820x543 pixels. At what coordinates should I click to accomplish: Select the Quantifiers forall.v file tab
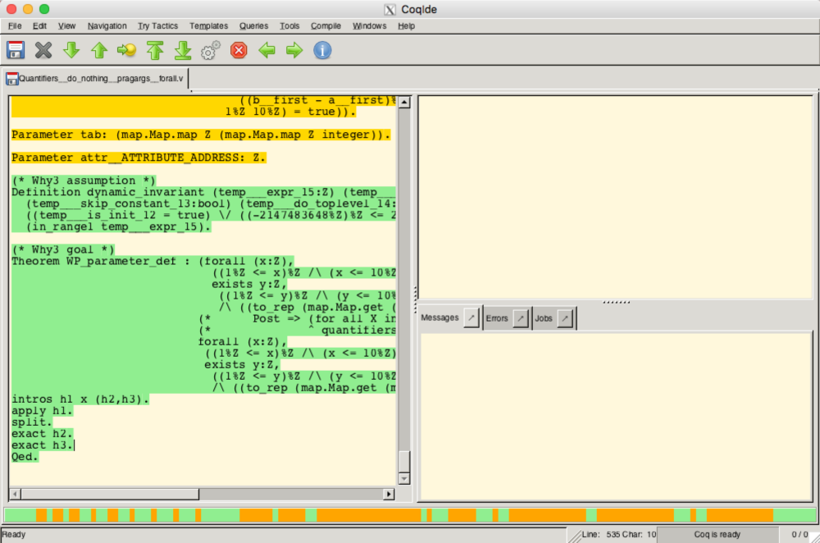click(x=95, y=79)
